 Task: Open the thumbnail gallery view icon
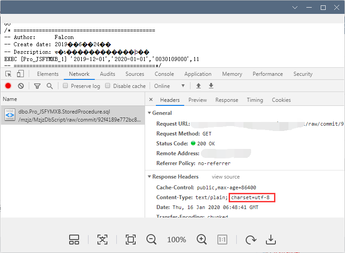click(74, 240)
